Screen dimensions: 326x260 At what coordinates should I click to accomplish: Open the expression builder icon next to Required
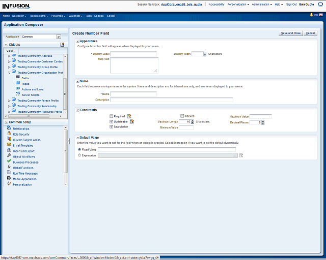point(129,116)
